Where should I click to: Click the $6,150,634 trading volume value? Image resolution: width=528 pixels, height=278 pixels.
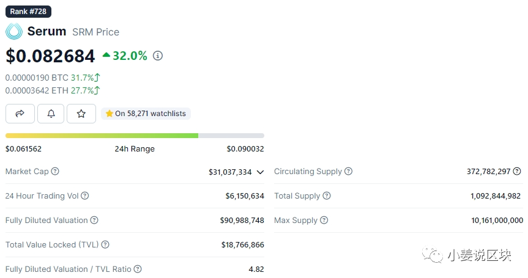(245, 196)
